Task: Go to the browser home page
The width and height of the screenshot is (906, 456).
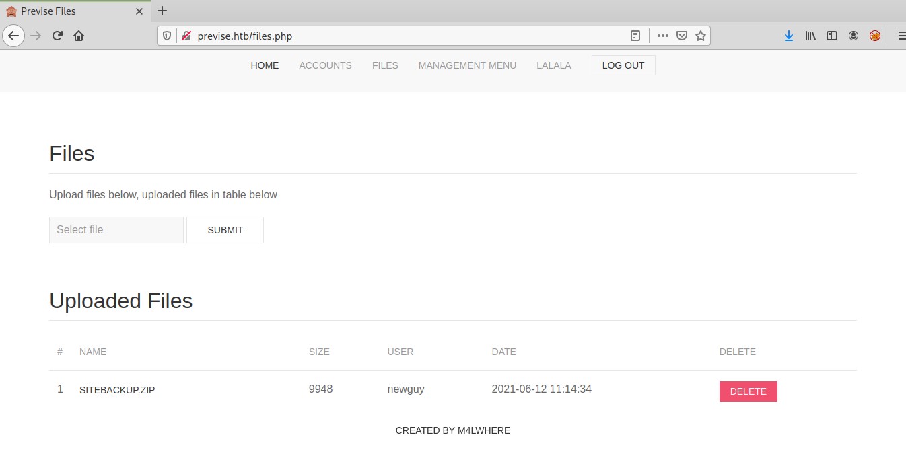Action: point(79,36)
